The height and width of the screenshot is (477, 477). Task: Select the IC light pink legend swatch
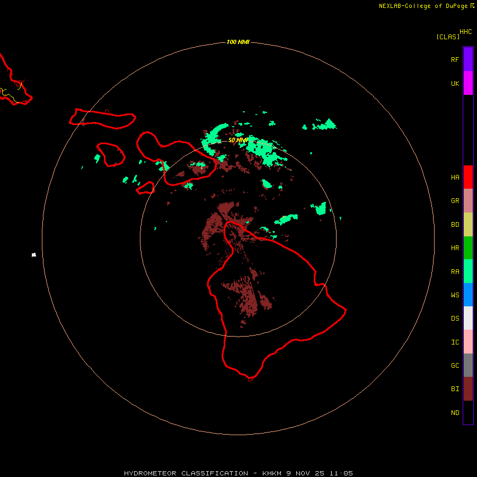(468, 342)
